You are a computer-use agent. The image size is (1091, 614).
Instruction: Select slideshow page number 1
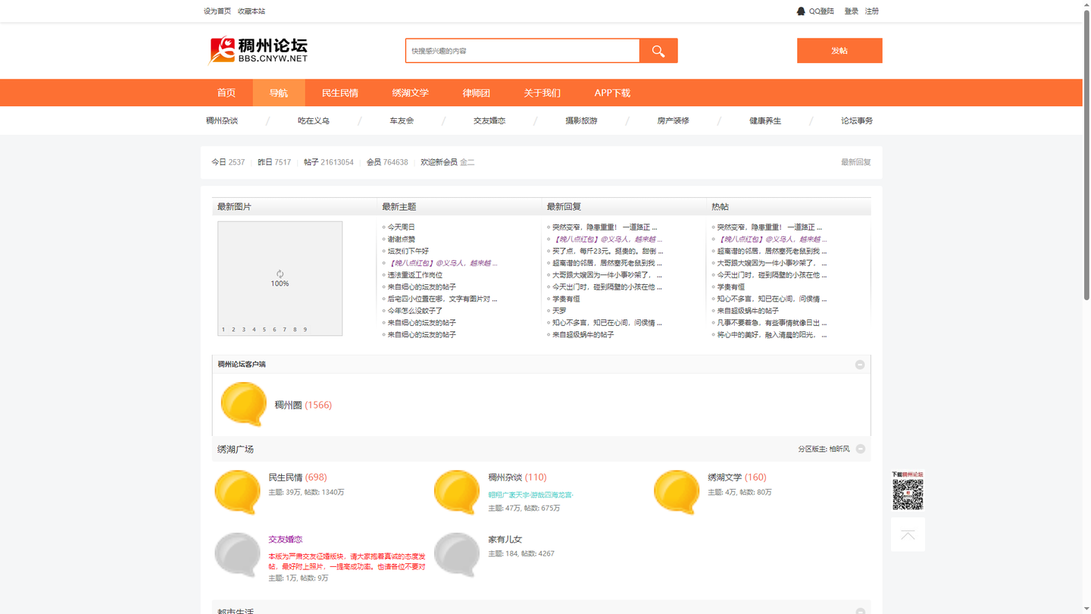[x=224, y=330]
